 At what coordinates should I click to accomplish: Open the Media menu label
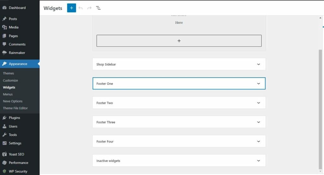14,27
